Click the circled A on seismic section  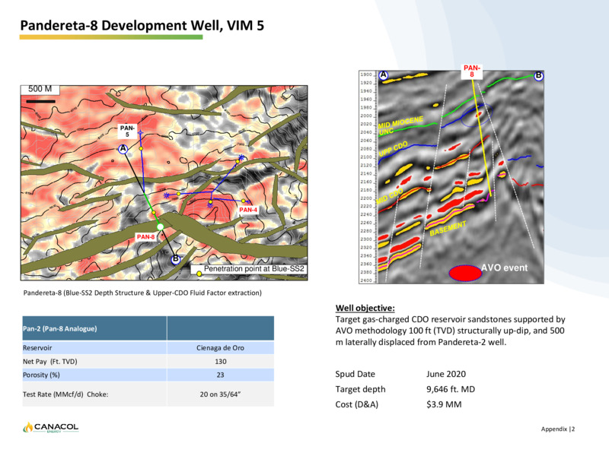coord(384,74)
